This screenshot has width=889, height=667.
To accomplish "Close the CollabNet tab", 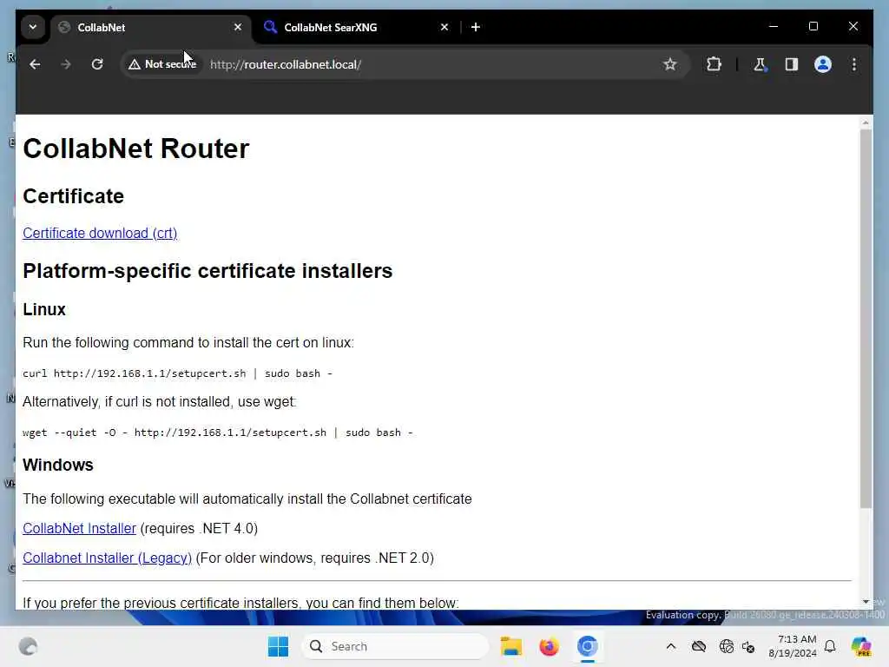I will tap(238, 27).
